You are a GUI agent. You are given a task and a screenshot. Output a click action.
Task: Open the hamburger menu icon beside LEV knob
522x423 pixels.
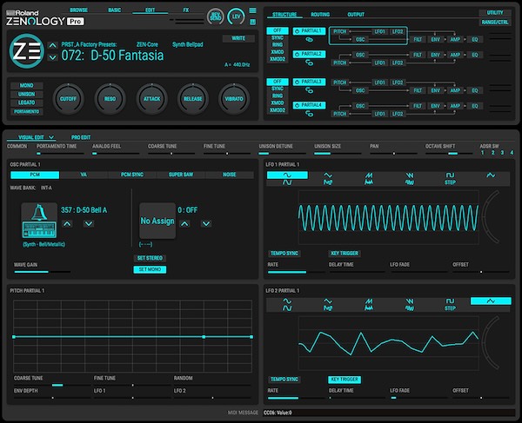click(252, 10)
